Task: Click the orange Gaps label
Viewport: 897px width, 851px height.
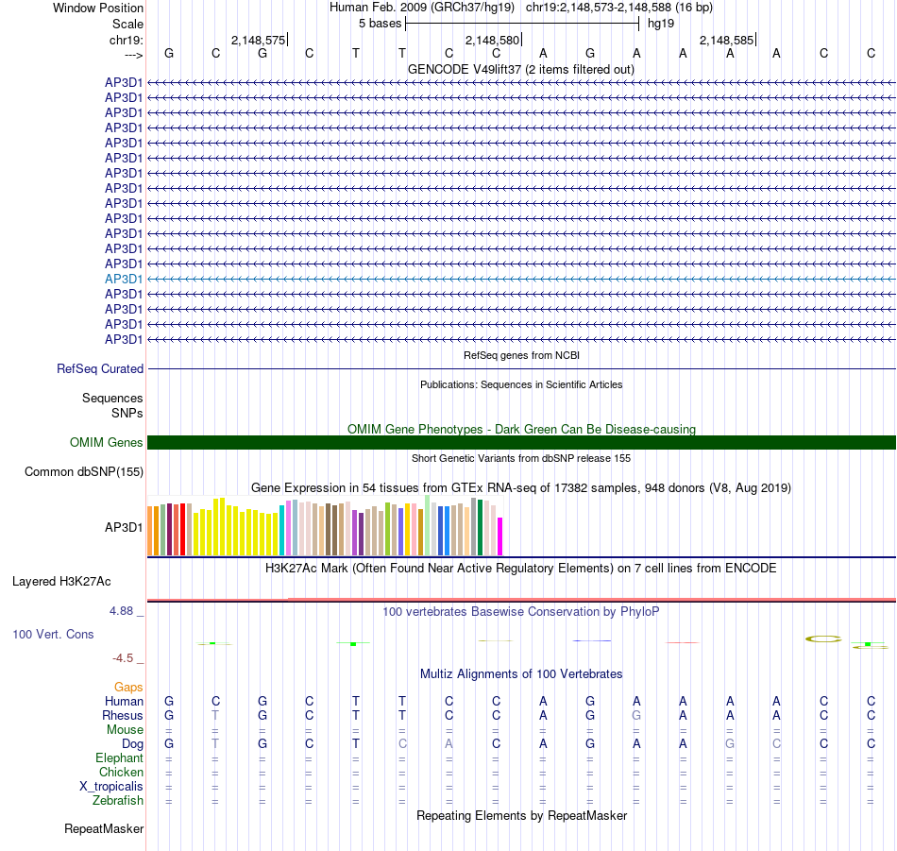Action: pyautogui.click(x=128, y=687)
